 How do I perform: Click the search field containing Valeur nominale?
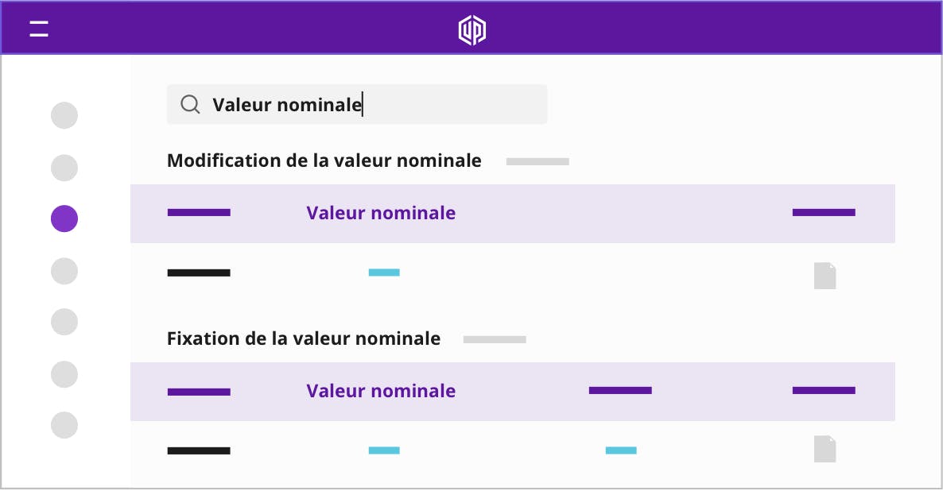pyautogui.click(x=357, y=105)
